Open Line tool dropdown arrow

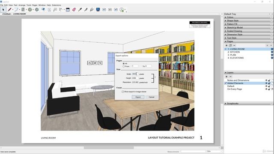point(13,9)
